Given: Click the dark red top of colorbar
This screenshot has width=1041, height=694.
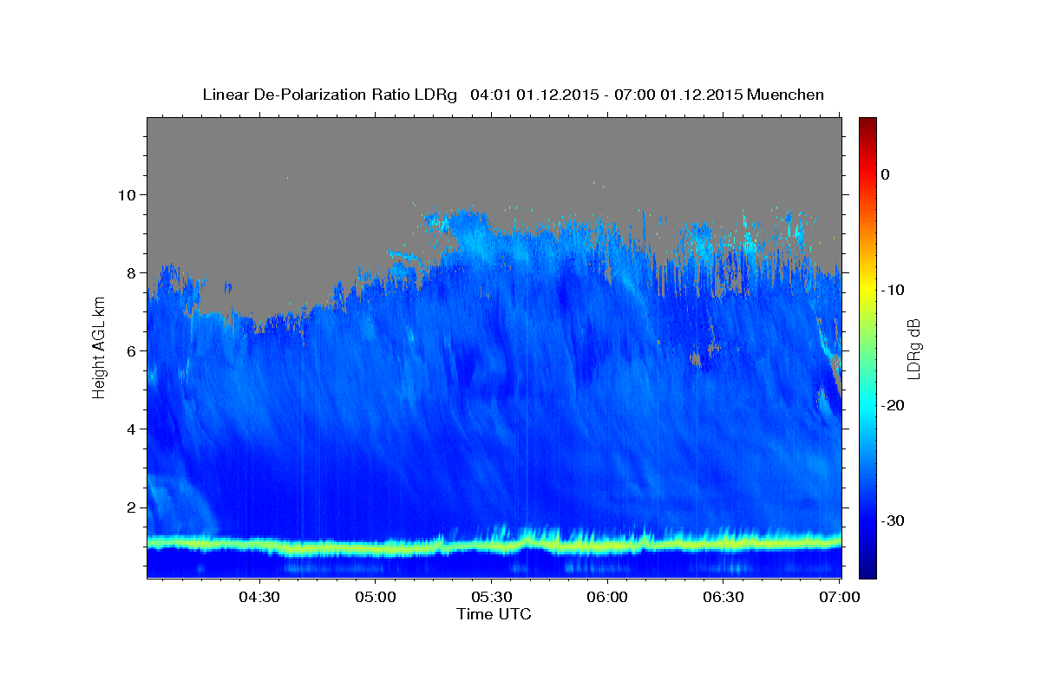Looking at the screenshot, I should click(x=867, y=123).
